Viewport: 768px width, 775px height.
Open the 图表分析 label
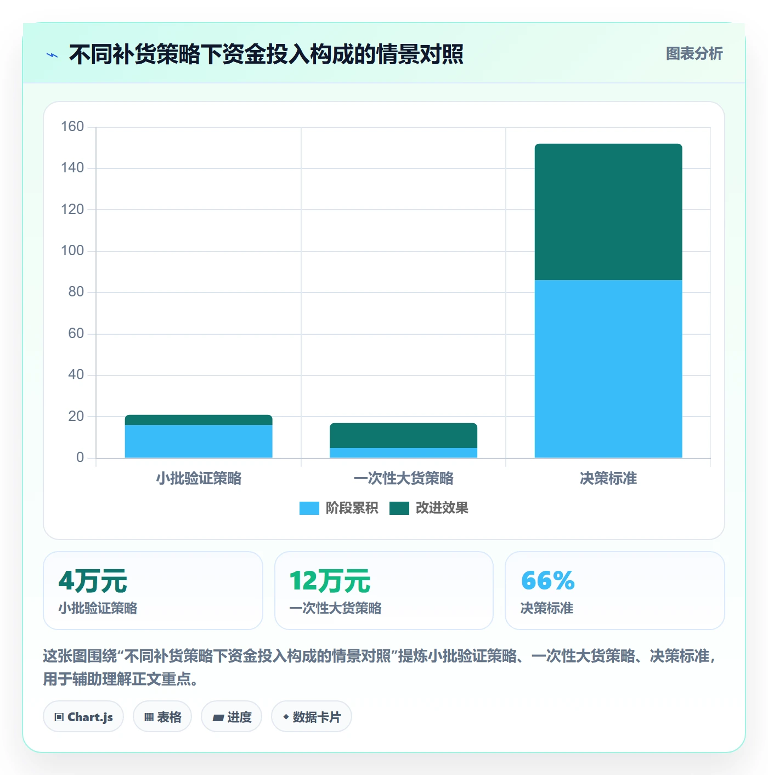point(694,54)
